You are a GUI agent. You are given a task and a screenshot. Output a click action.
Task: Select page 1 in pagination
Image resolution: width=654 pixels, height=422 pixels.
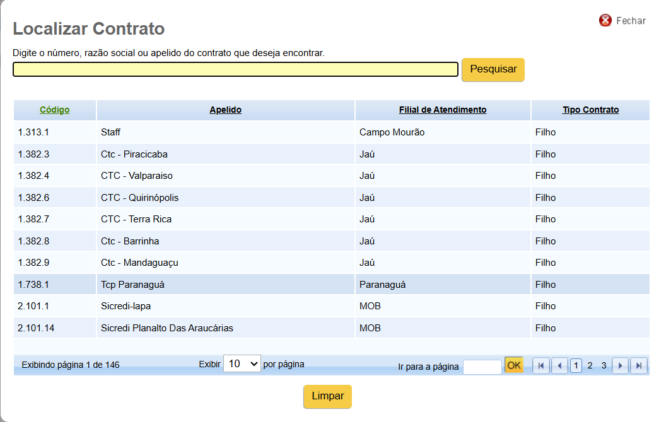[x=576, y=366]
